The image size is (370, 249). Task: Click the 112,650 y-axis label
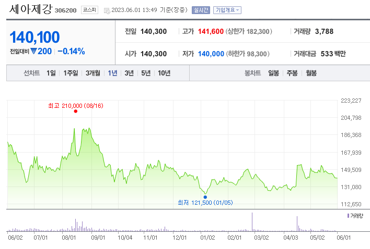tap(351, 204)
